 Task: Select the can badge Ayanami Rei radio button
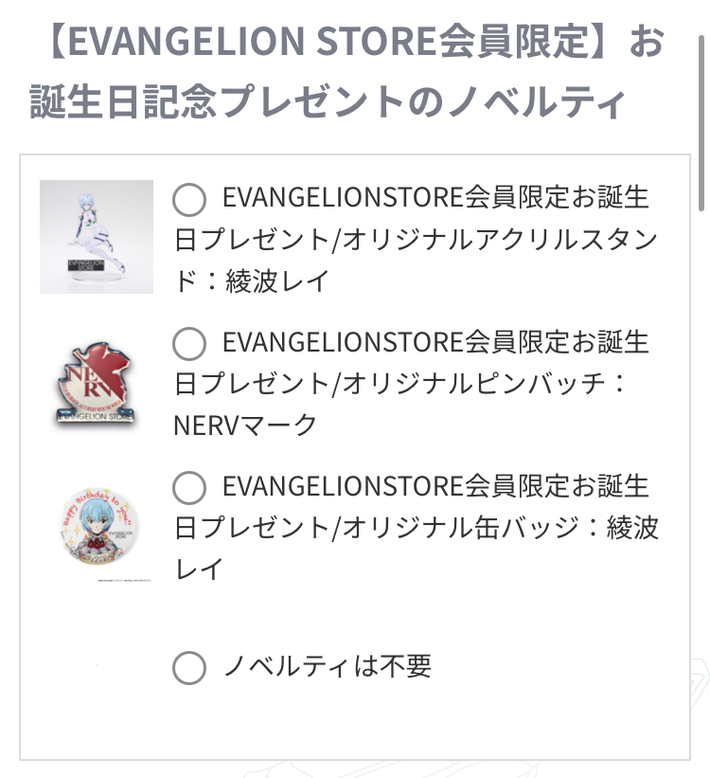click(x=189, y=488)
